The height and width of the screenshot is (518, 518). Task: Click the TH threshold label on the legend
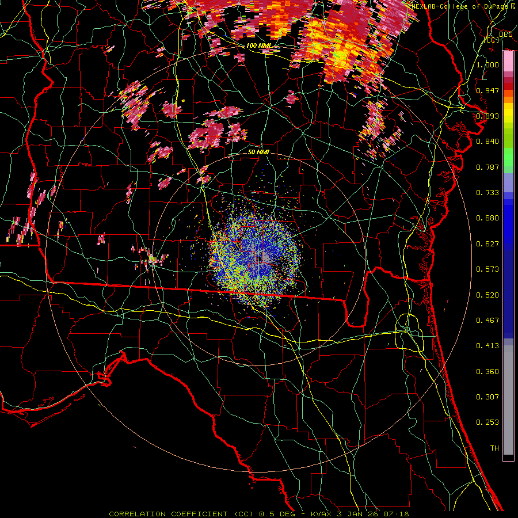(494, 448)
